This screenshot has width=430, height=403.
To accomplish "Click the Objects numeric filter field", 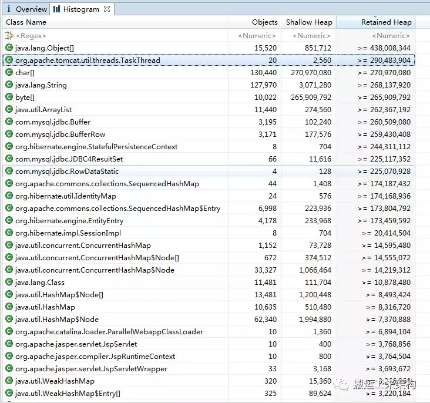I will click(257, 36).
